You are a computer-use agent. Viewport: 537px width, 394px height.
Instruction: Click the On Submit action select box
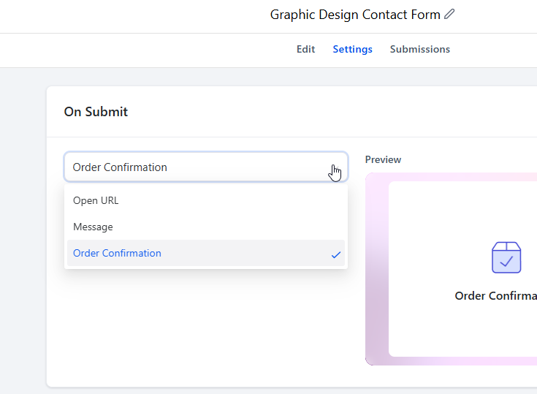[x=206, y=167]
